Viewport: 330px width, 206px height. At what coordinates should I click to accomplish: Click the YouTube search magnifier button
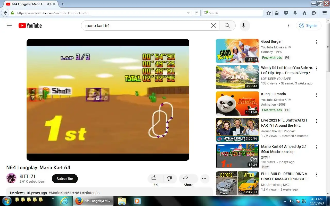coord(227,25)
